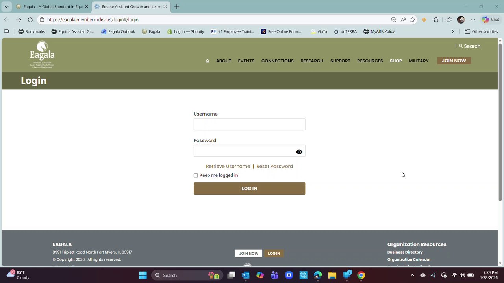Open the #1 Employee Training bookmark

point(233,31)
